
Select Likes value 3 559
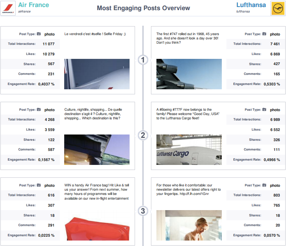pos(50,130)
